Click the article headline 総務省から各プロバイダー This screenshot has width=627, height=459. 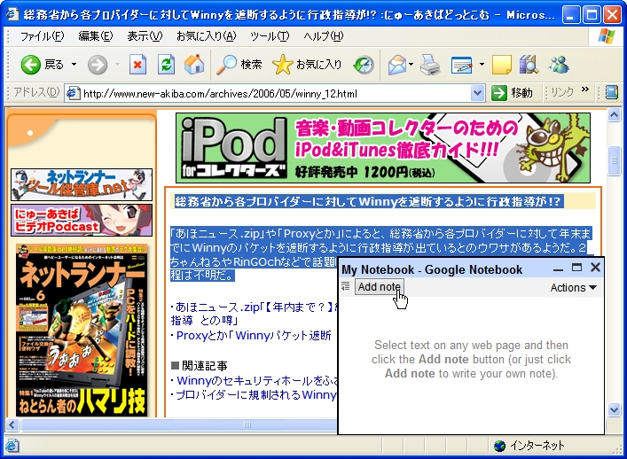pos(367,201)
